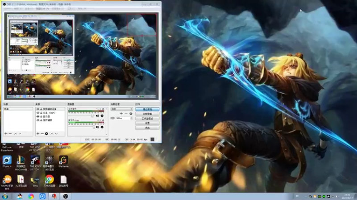Viewport: 357px width, 200px height.
Task: Open the View menu in OBS
Action: click(29, 8)
